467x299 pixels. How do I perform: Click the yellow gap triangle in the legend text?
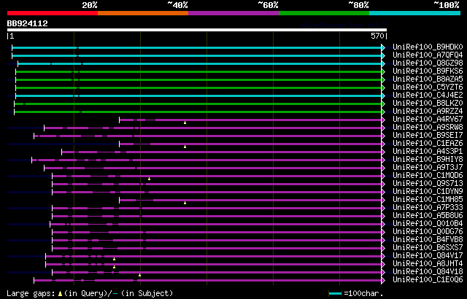[x=60, y=294]
